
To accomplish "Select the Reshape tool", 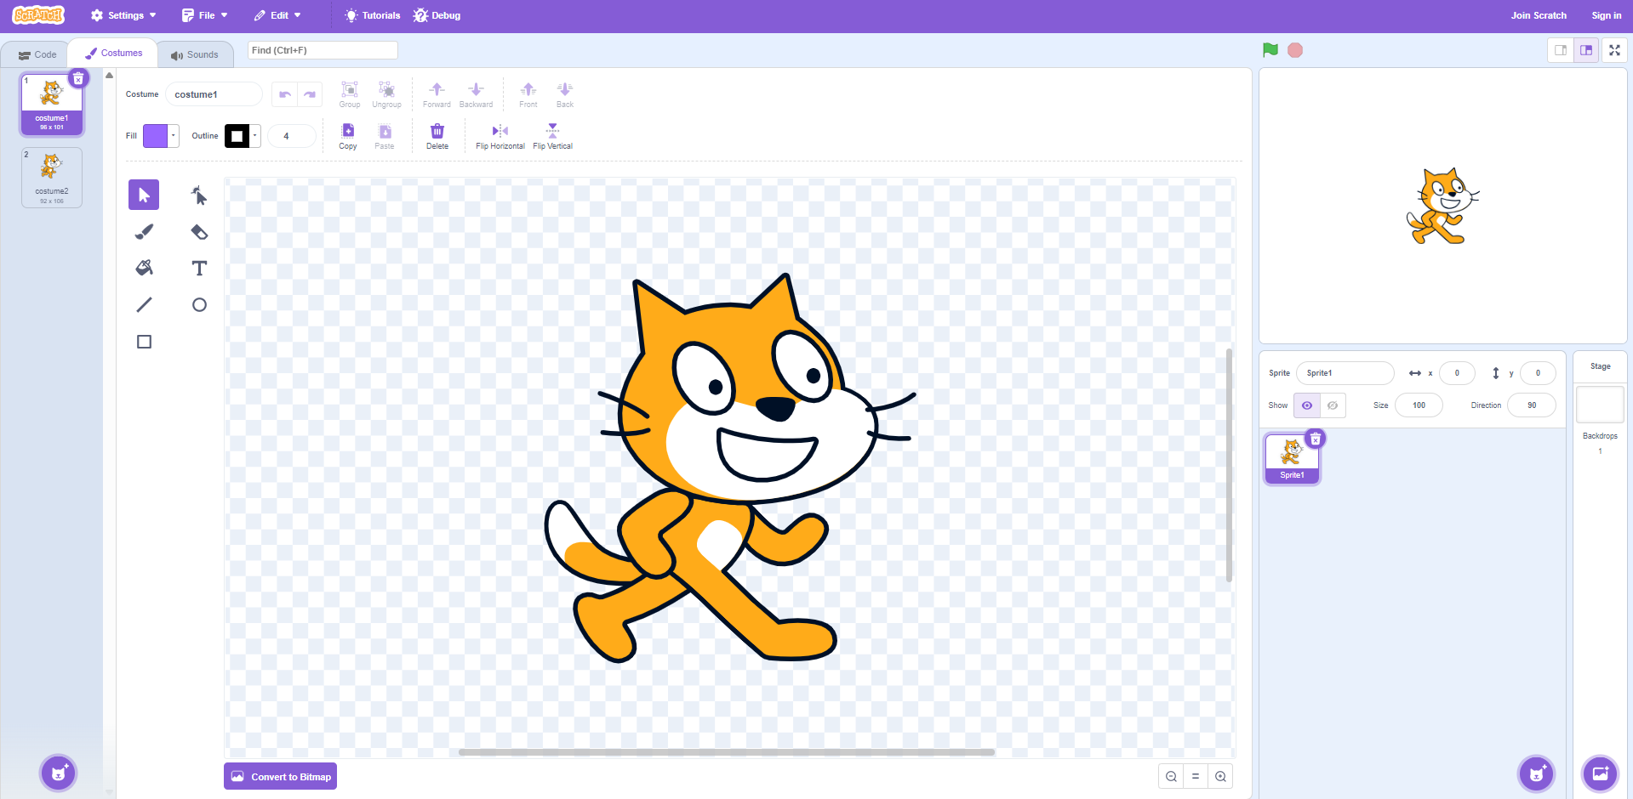I will 199,195.
